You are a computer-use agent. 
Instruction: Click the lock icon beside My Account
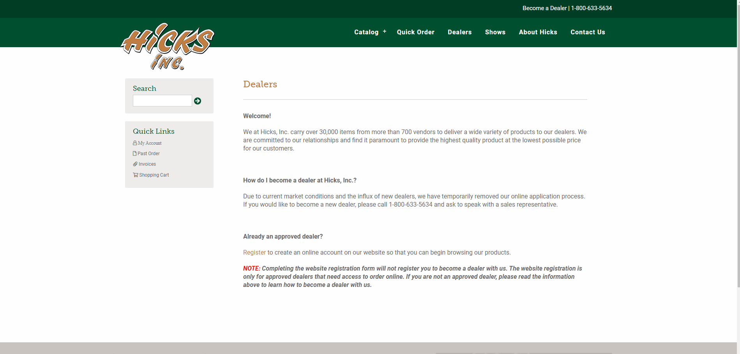point(135,143)
